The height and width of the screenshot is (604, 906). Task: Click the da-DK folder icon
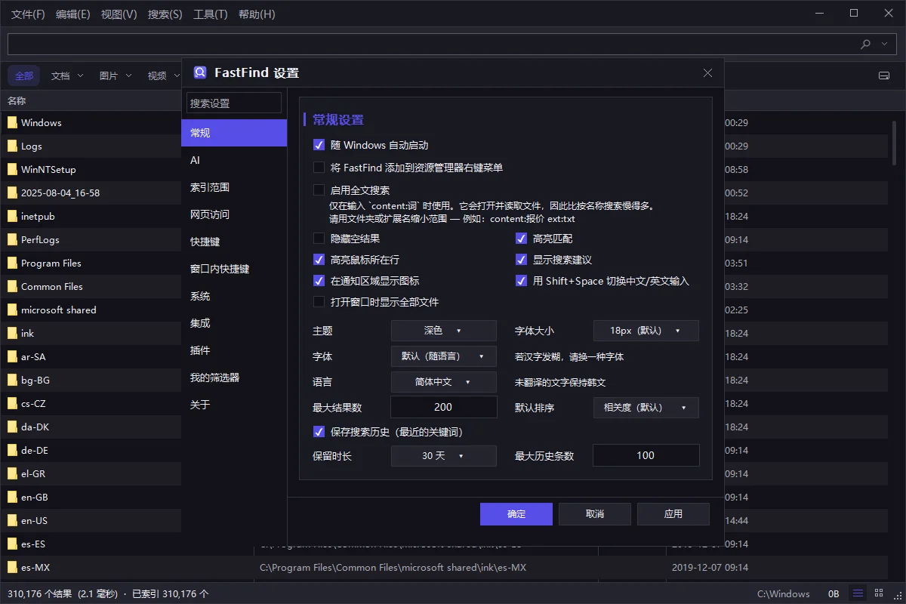point(12,427)
